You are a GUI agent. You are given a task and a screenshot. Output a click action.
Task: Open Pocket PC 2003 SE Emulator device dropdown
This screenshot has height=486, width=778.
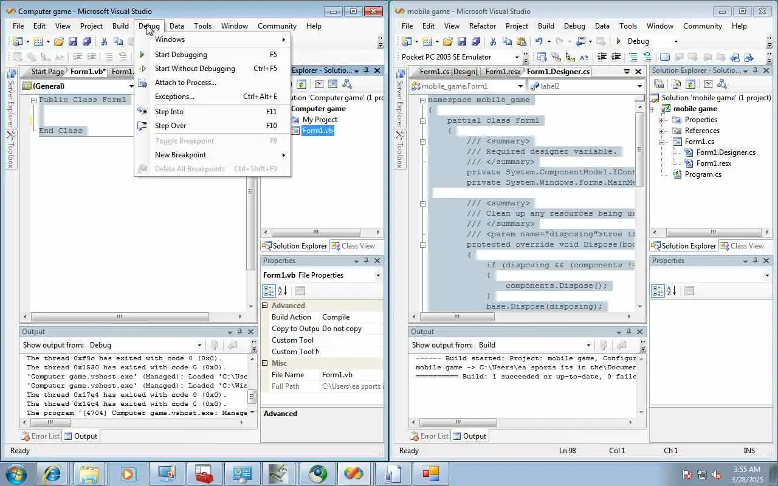tap(517, 57)
